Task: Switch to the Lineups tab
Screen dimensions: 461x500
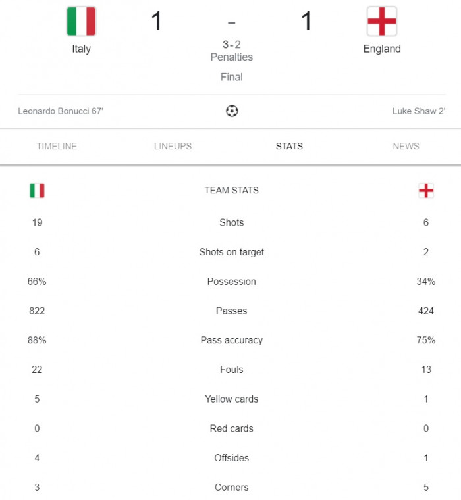Action: tap(173, 146)
